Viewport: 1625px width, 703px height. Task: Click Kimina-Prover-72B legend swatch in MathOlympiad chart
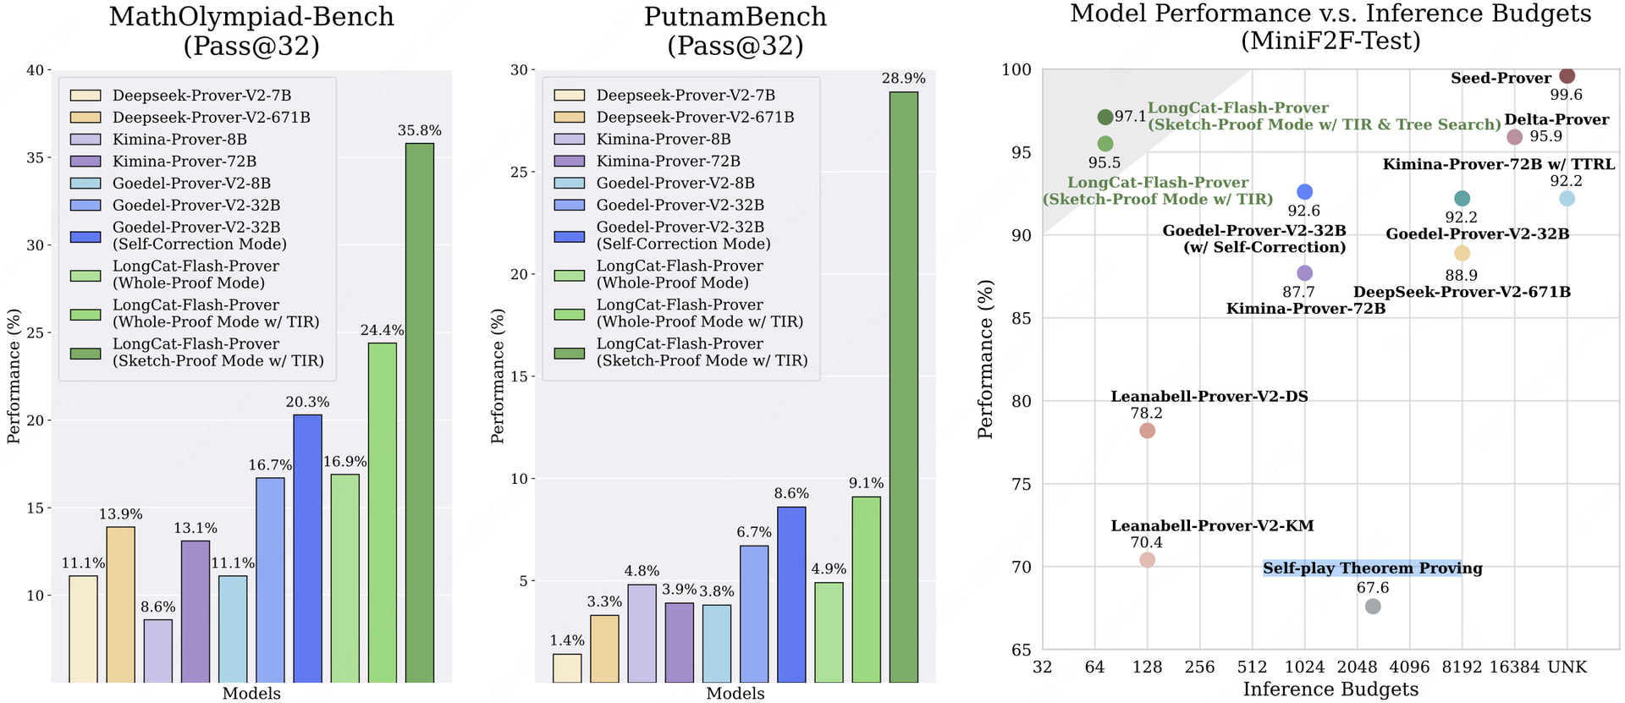[x=85, y=161]
